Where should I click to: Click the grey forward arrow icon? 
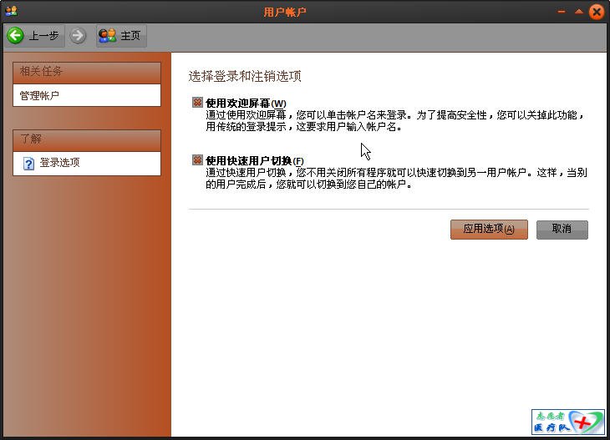(x=78, y=35)
